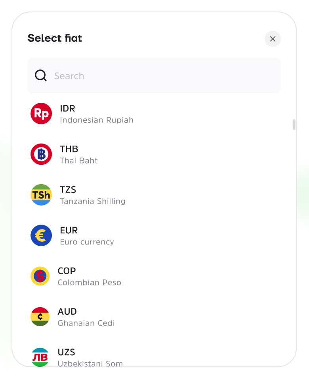Viewport: 309px width, 383px height.
Task: Click the Colombian Peso dollar icon
Action: 40,276
